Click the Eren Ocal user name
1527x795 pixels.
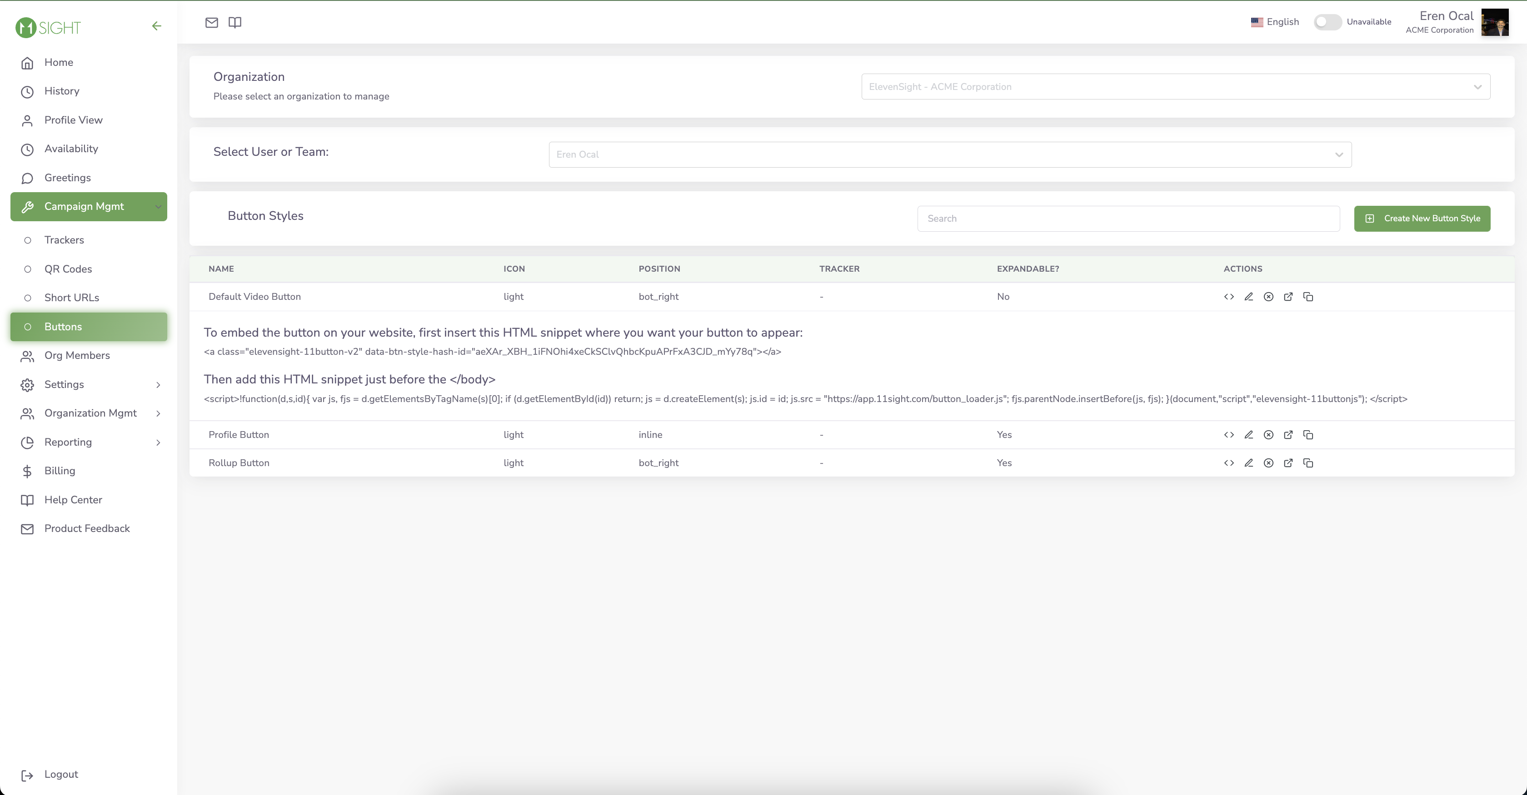(x=1446, y=16)
